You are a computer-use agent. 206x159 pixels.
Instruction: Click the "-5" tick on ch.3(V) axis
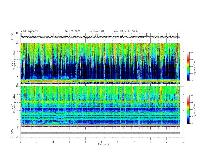pyautogui.click(x=18, y=137)
